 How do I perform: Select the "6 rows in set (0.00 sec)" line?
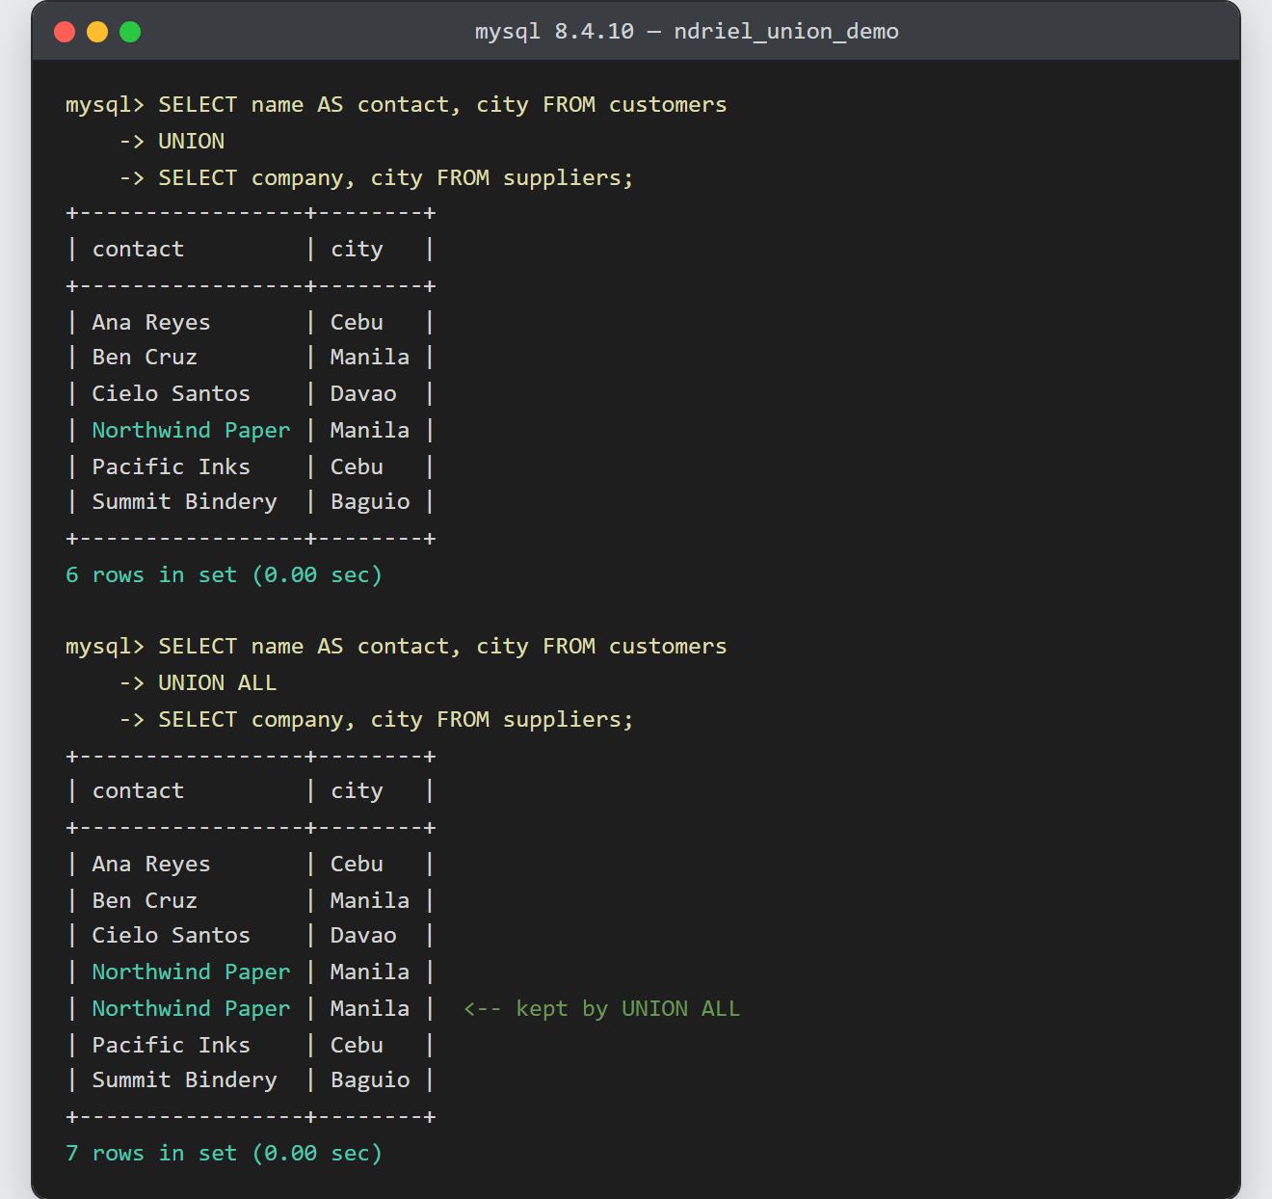(224, 575)
